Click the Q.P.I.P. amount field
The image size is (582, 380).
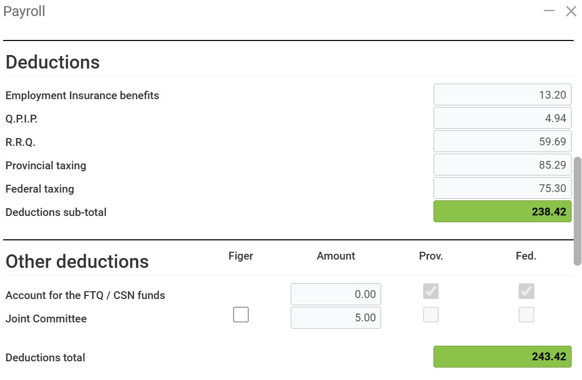[502, 118]
